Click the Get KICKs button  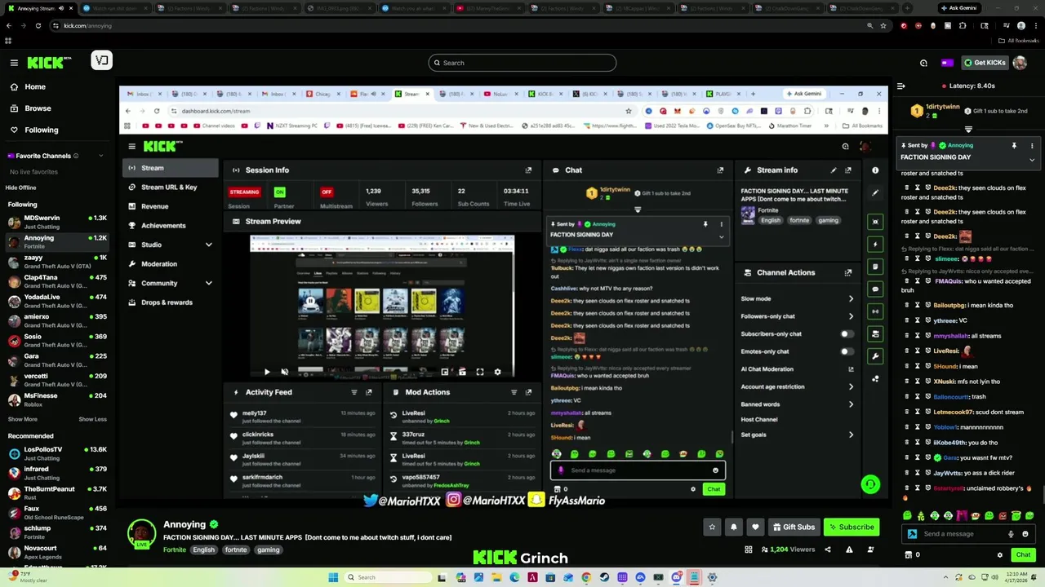point(985,63)
